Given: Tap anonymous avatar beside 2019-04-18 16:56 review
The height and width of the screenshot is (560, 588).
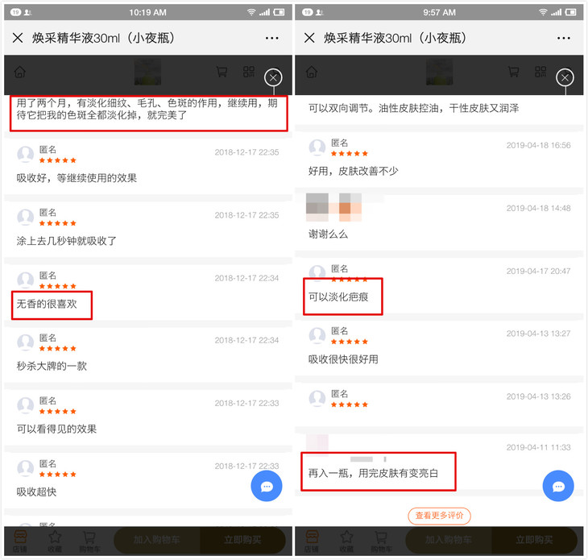Looking at the screenshot, I should tap(317, 147).
